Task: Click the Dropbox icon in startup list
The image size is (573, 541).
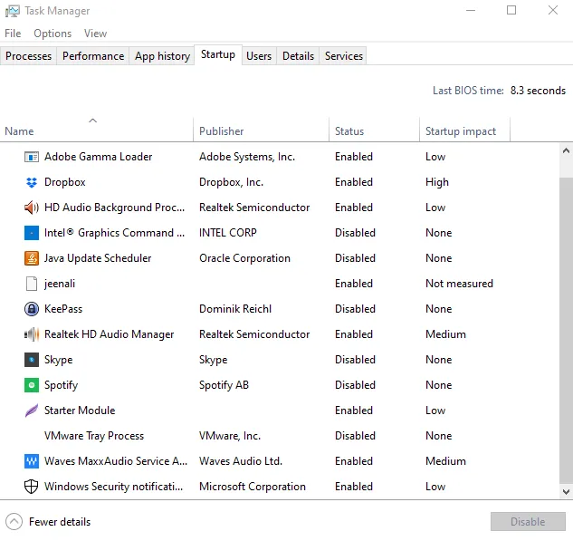Action: (x=32, y=182)
